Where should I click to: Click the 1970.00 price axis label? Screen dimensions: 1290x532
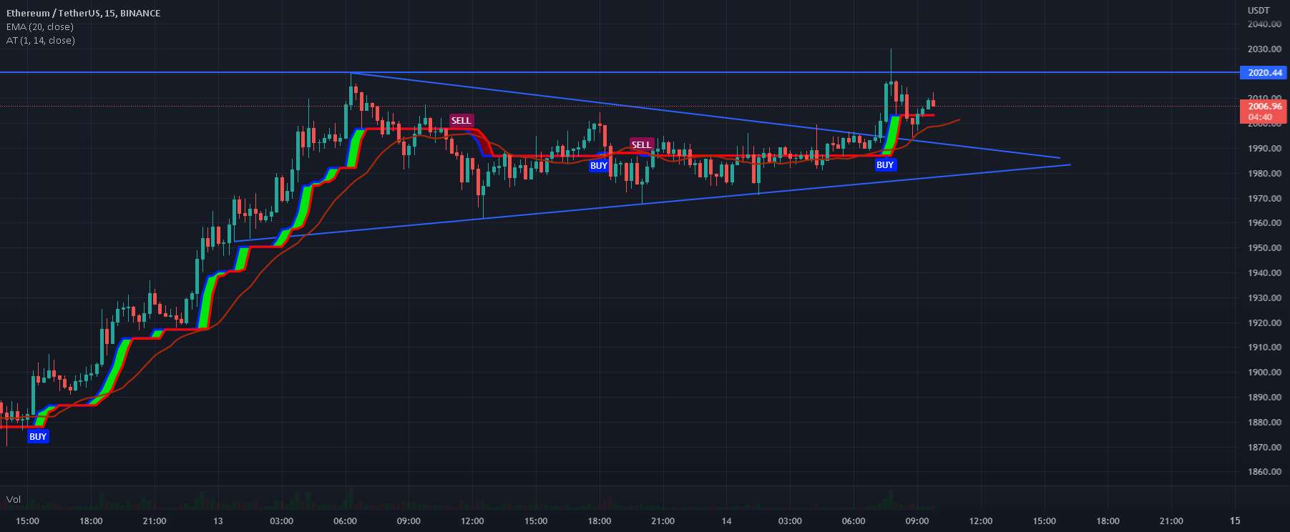click(x=1264, y=199)
